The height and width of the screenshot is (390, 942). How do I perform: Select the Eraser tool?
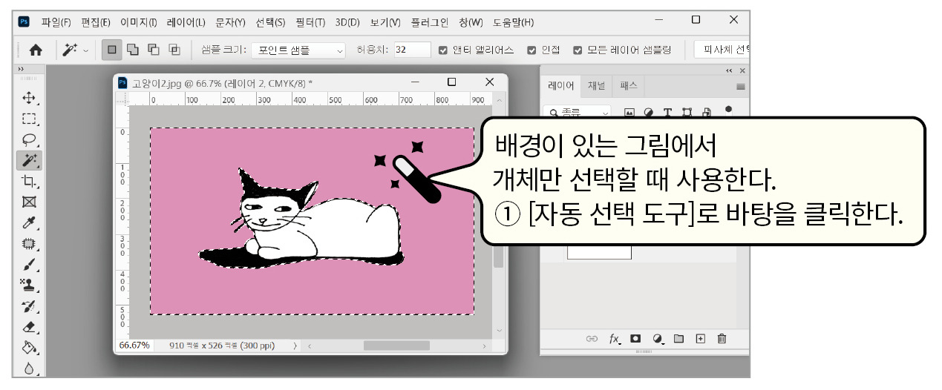click(x=30, y=326)
